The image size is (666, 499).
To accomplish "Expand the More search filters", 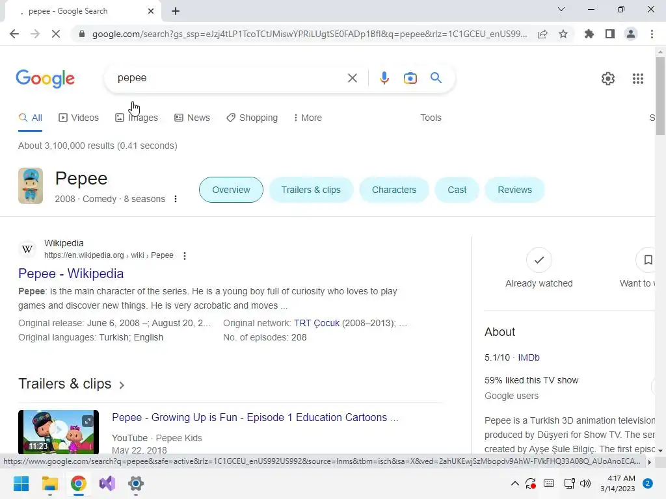I will tap(308, 118).
